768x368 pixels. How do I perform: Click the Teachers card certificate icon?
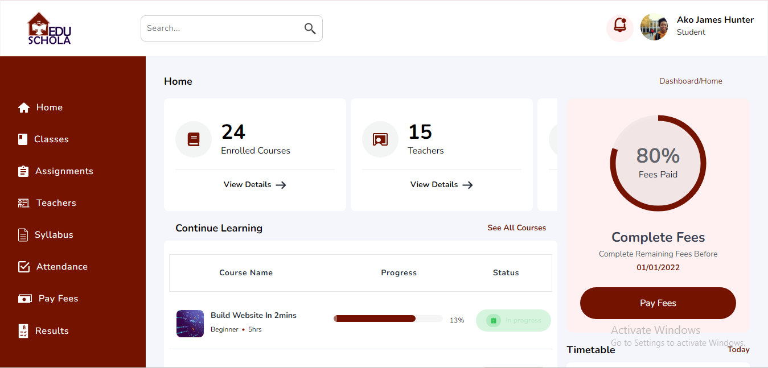(x=380, y=139)
